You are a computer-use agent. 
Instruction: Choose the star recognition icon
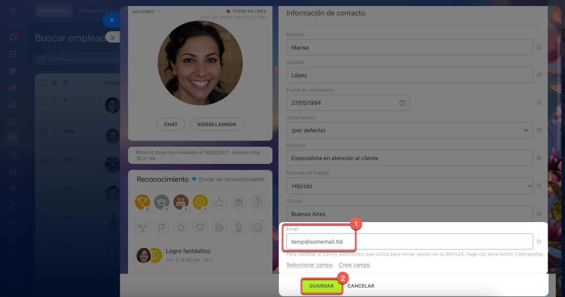coord(181,227)
